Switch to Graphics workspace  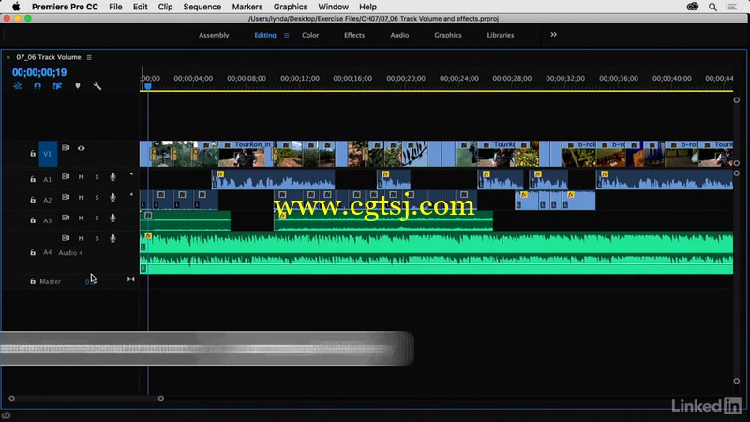[x=448, y=35]
